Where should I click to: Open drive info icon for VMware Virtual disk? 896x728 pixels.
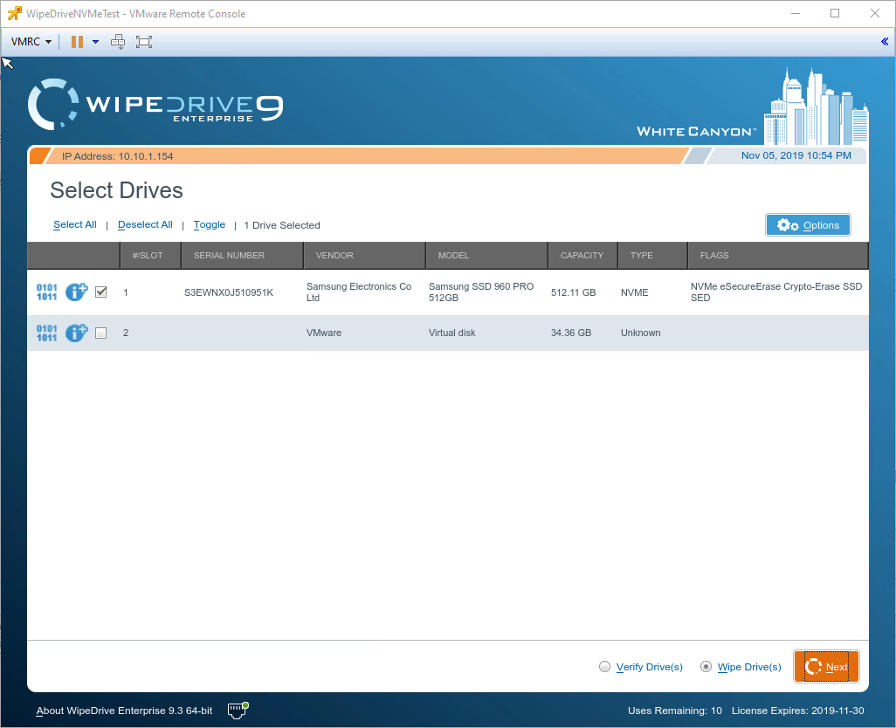[76, 333]
